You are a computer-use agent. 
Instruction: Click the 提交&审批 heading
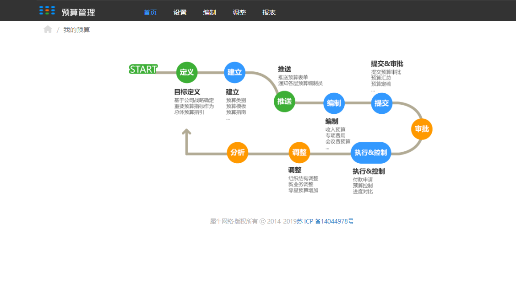(x=387, y=64)
